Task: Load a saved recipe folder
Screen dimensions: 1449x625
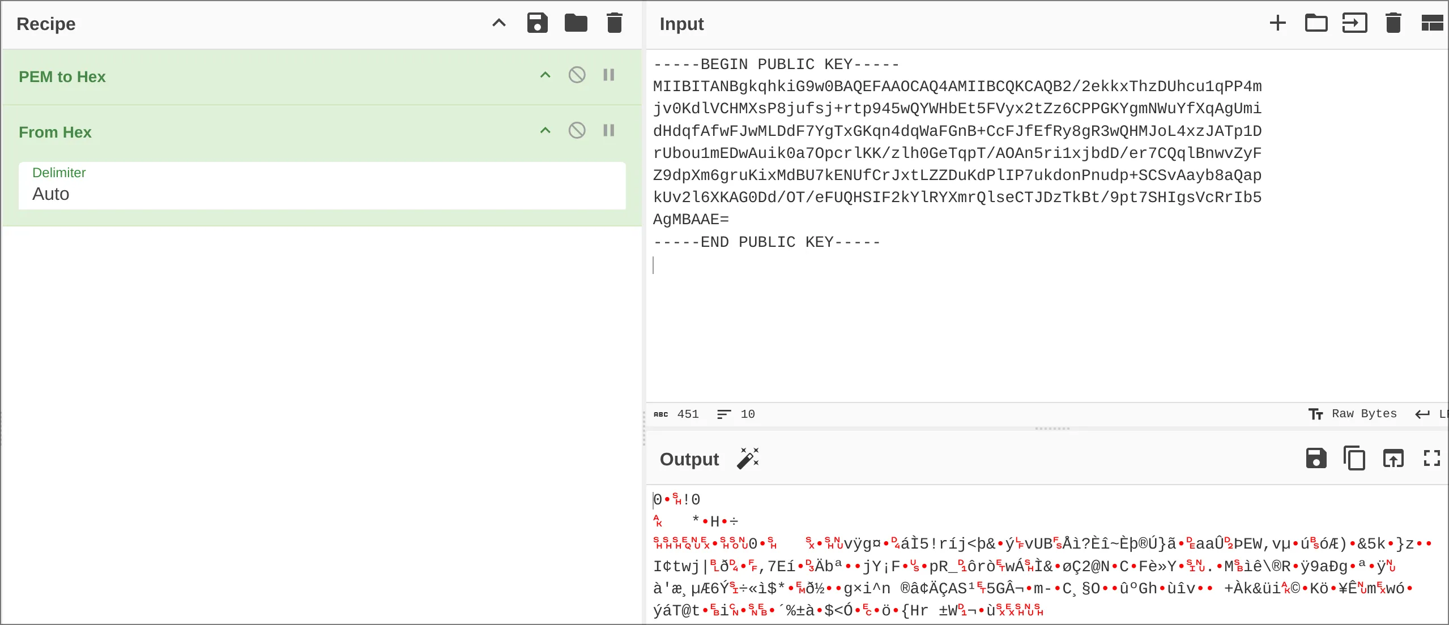Action: click(576, 23)
